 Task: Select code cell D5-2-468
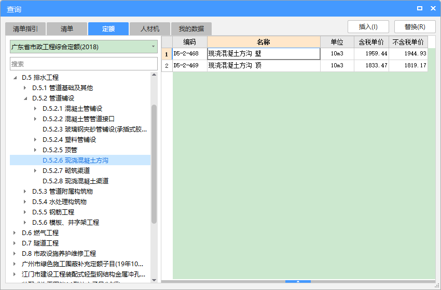(190, 54)
